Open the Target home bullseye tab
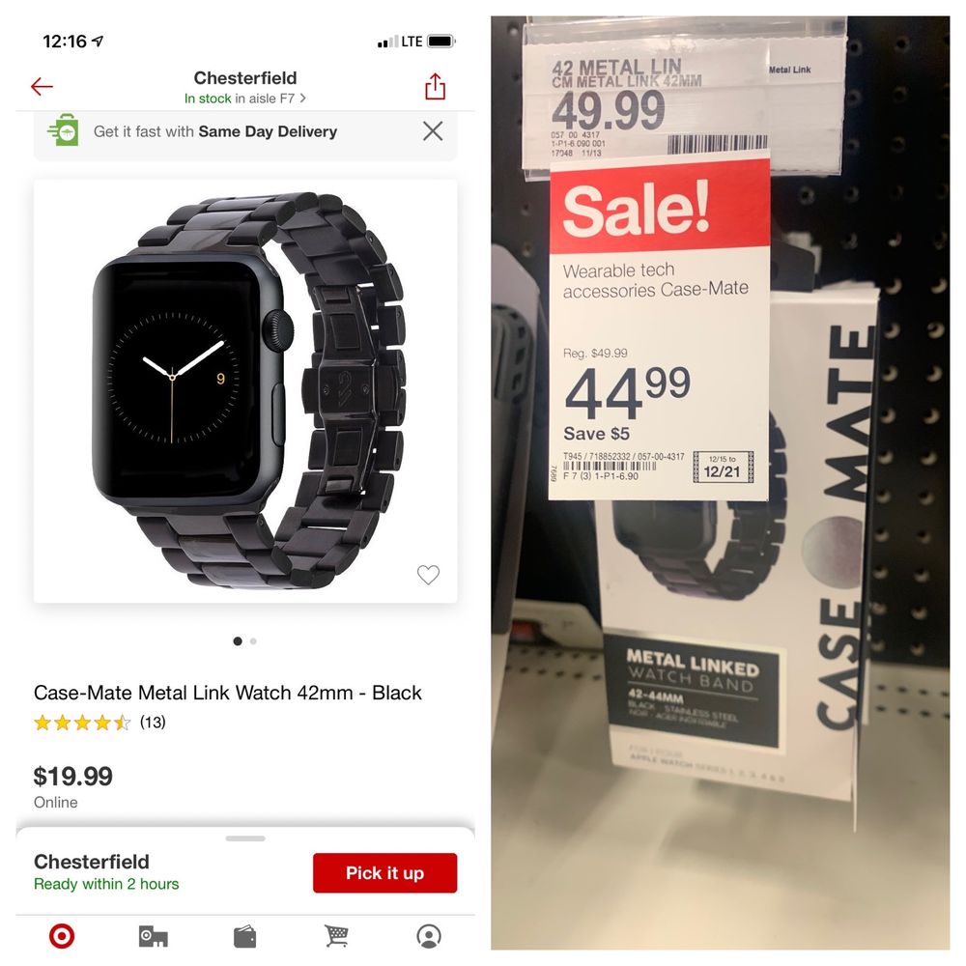 click(x=62, y=936)
